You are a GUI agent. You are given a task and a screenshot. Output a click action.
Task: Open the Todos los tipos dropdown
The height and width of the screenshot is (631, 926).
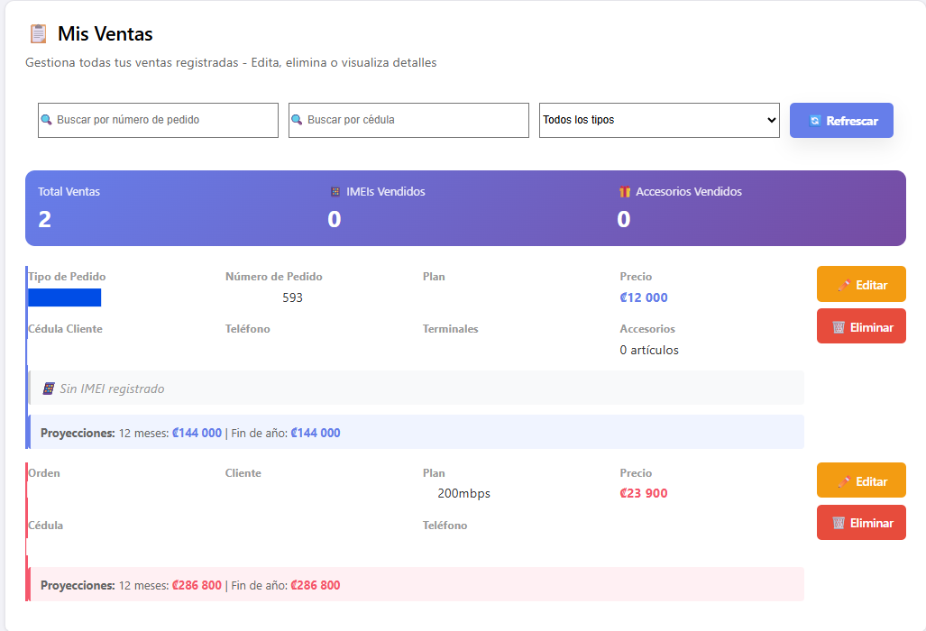[659, 120]
